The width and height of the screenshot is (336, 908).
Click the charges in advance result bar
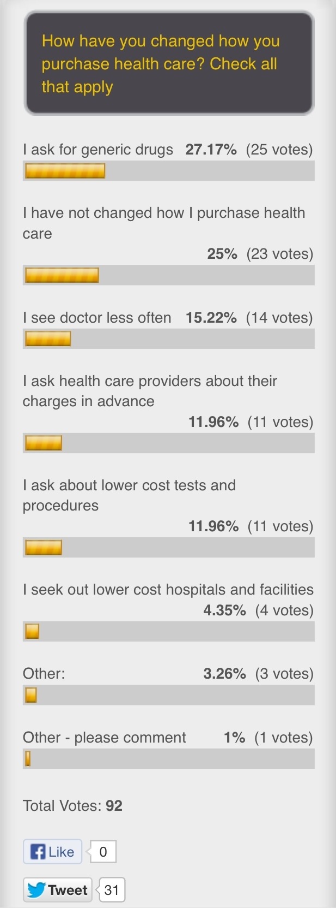pos(169,443)
